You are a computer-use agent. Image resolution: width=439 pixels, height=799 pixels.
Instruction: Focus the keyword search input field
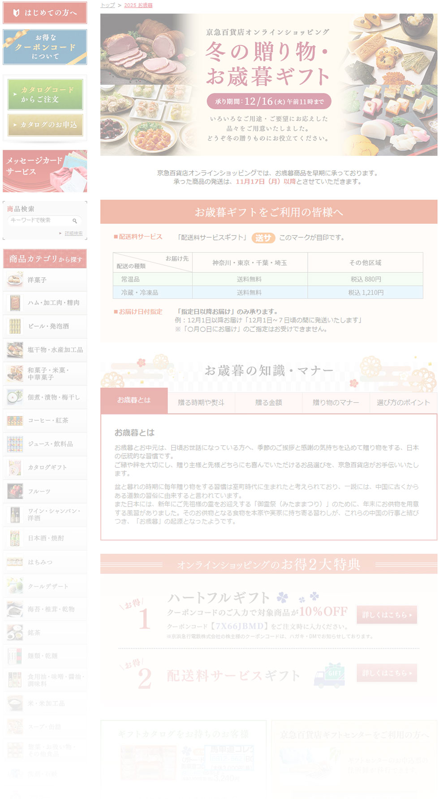click(x=39, y=220)
